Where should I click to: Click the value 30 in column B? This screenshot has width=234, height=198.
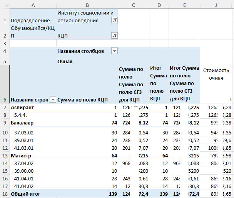click(114, 133)
